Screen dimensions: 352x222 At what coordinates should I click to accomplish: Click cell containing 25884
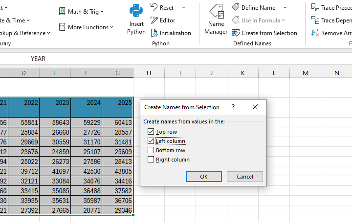[23, 132]
